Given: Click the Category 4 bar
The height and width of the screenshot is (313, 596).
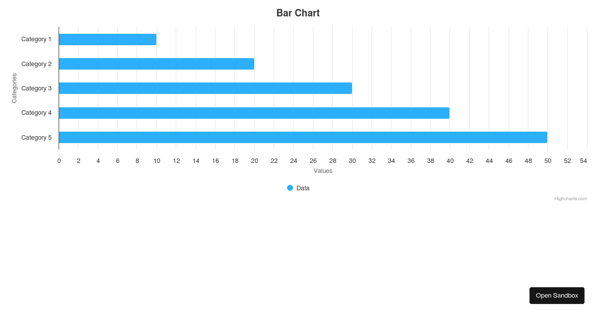Looking at the screenshot, I should pyautogui.click(x=253, y=113).
